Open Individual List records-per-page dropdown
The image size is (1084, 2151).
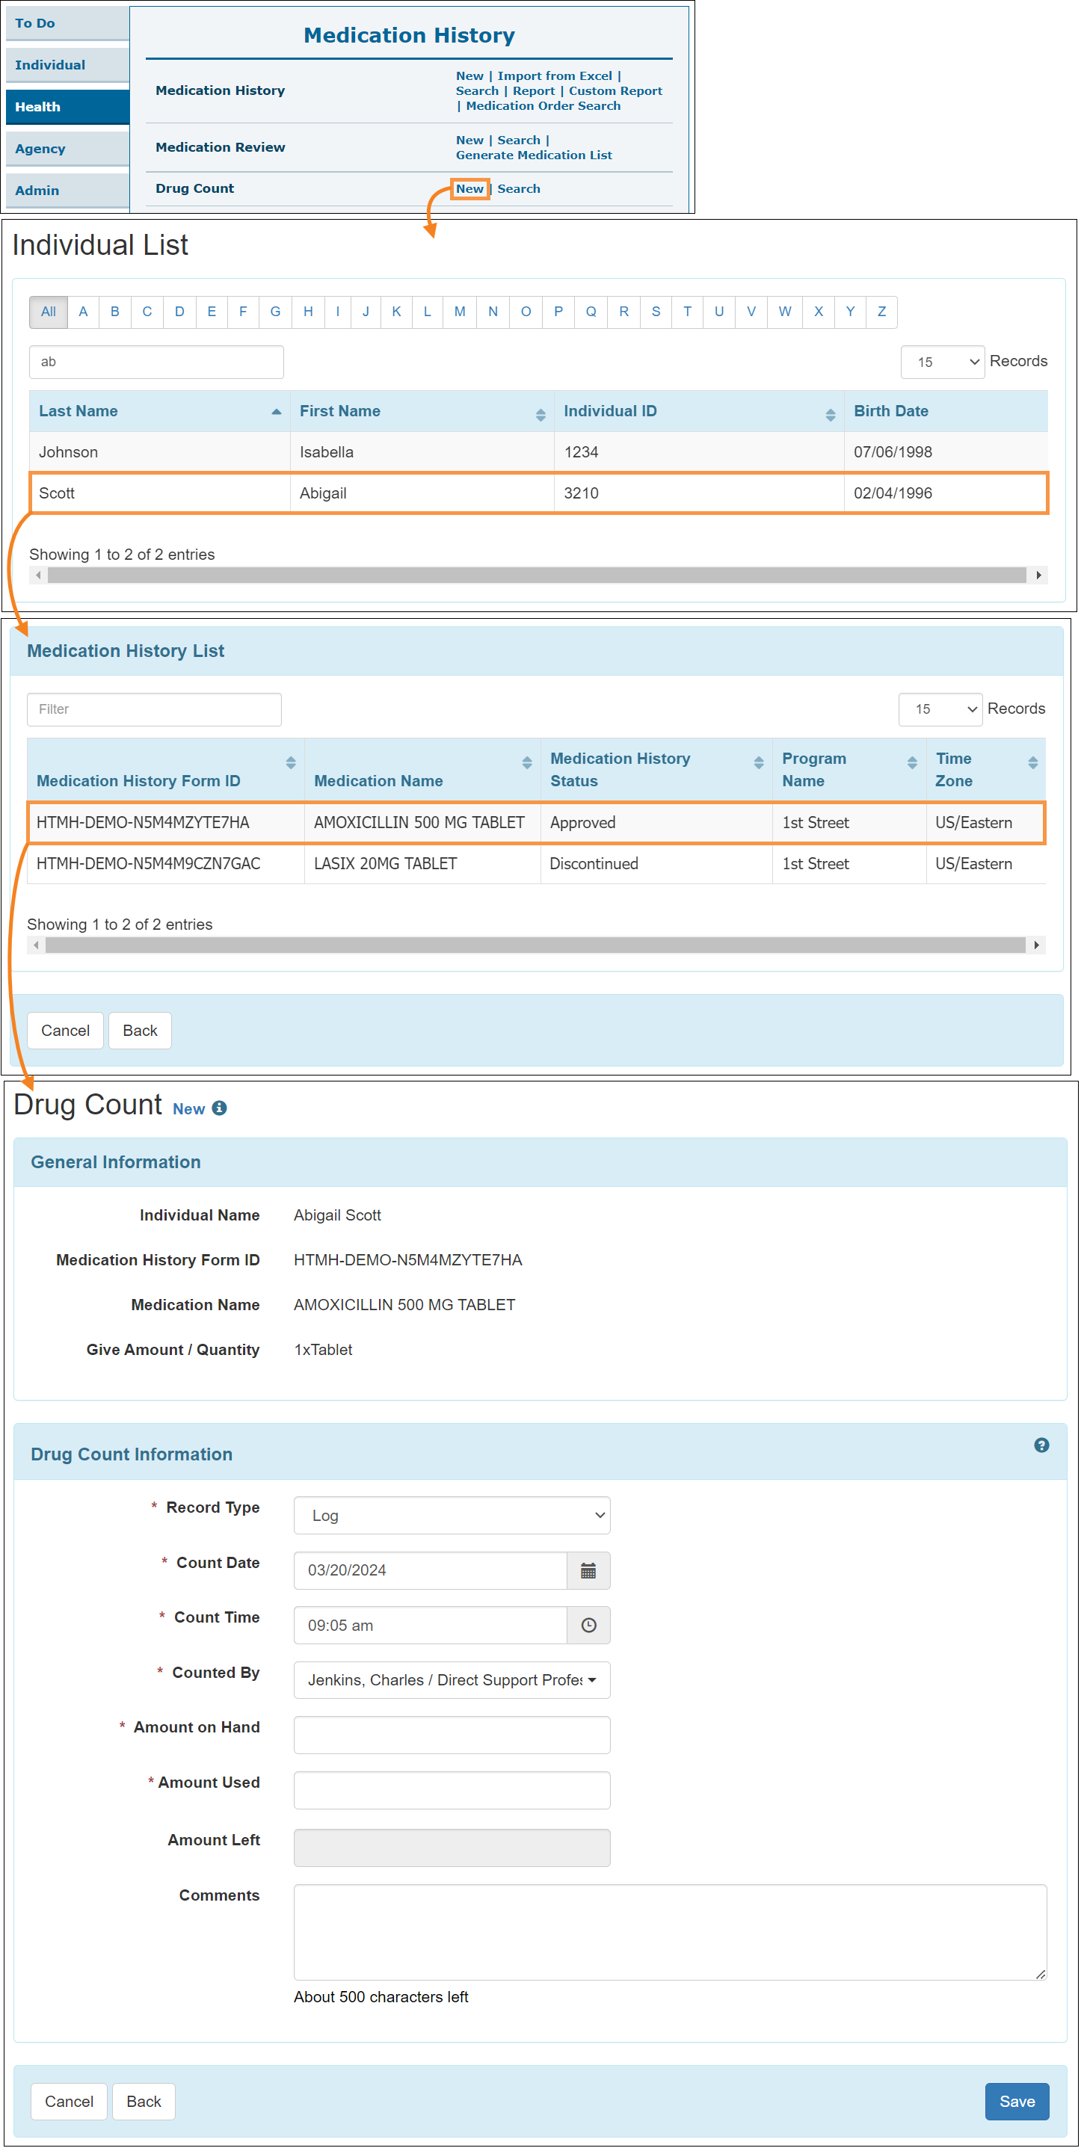(x=943, y=362)
